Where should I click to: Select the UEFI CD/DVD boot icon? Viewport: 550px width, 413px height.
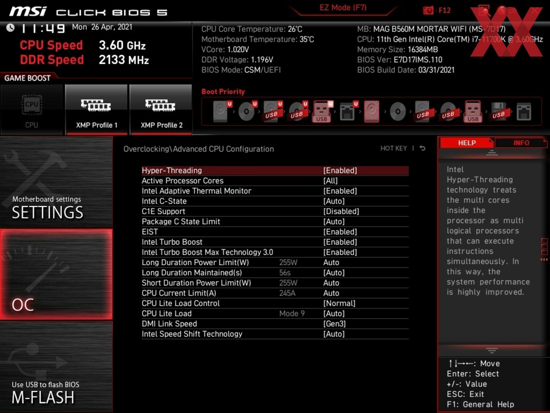tap(247, 111)
